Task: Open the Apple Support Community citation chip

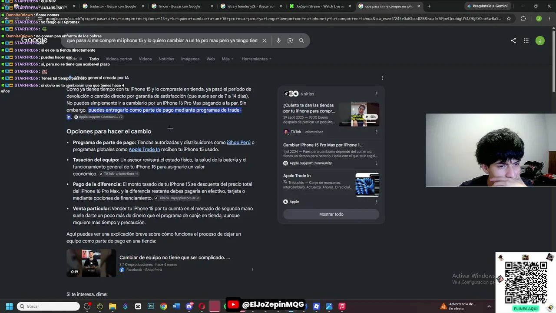Action: (x=99, y=117)
